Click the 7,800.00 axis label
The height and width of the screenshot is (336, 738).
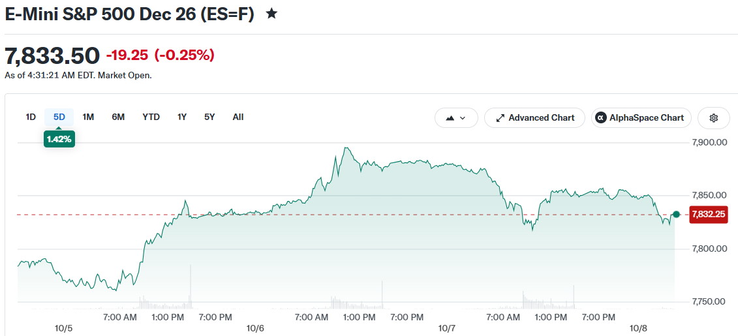click(x=709, y=249)
